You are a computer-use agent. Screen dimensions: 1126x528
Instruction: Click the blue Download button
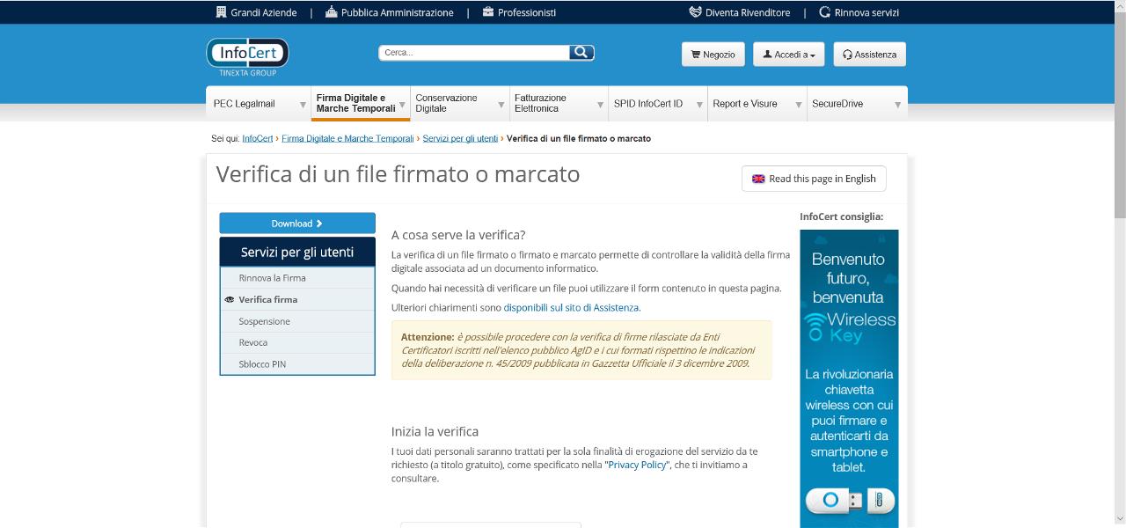(x=297, y=224)
